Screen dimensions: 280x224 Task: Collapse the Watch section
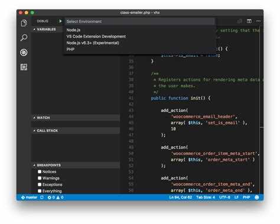tap(76, 118)
